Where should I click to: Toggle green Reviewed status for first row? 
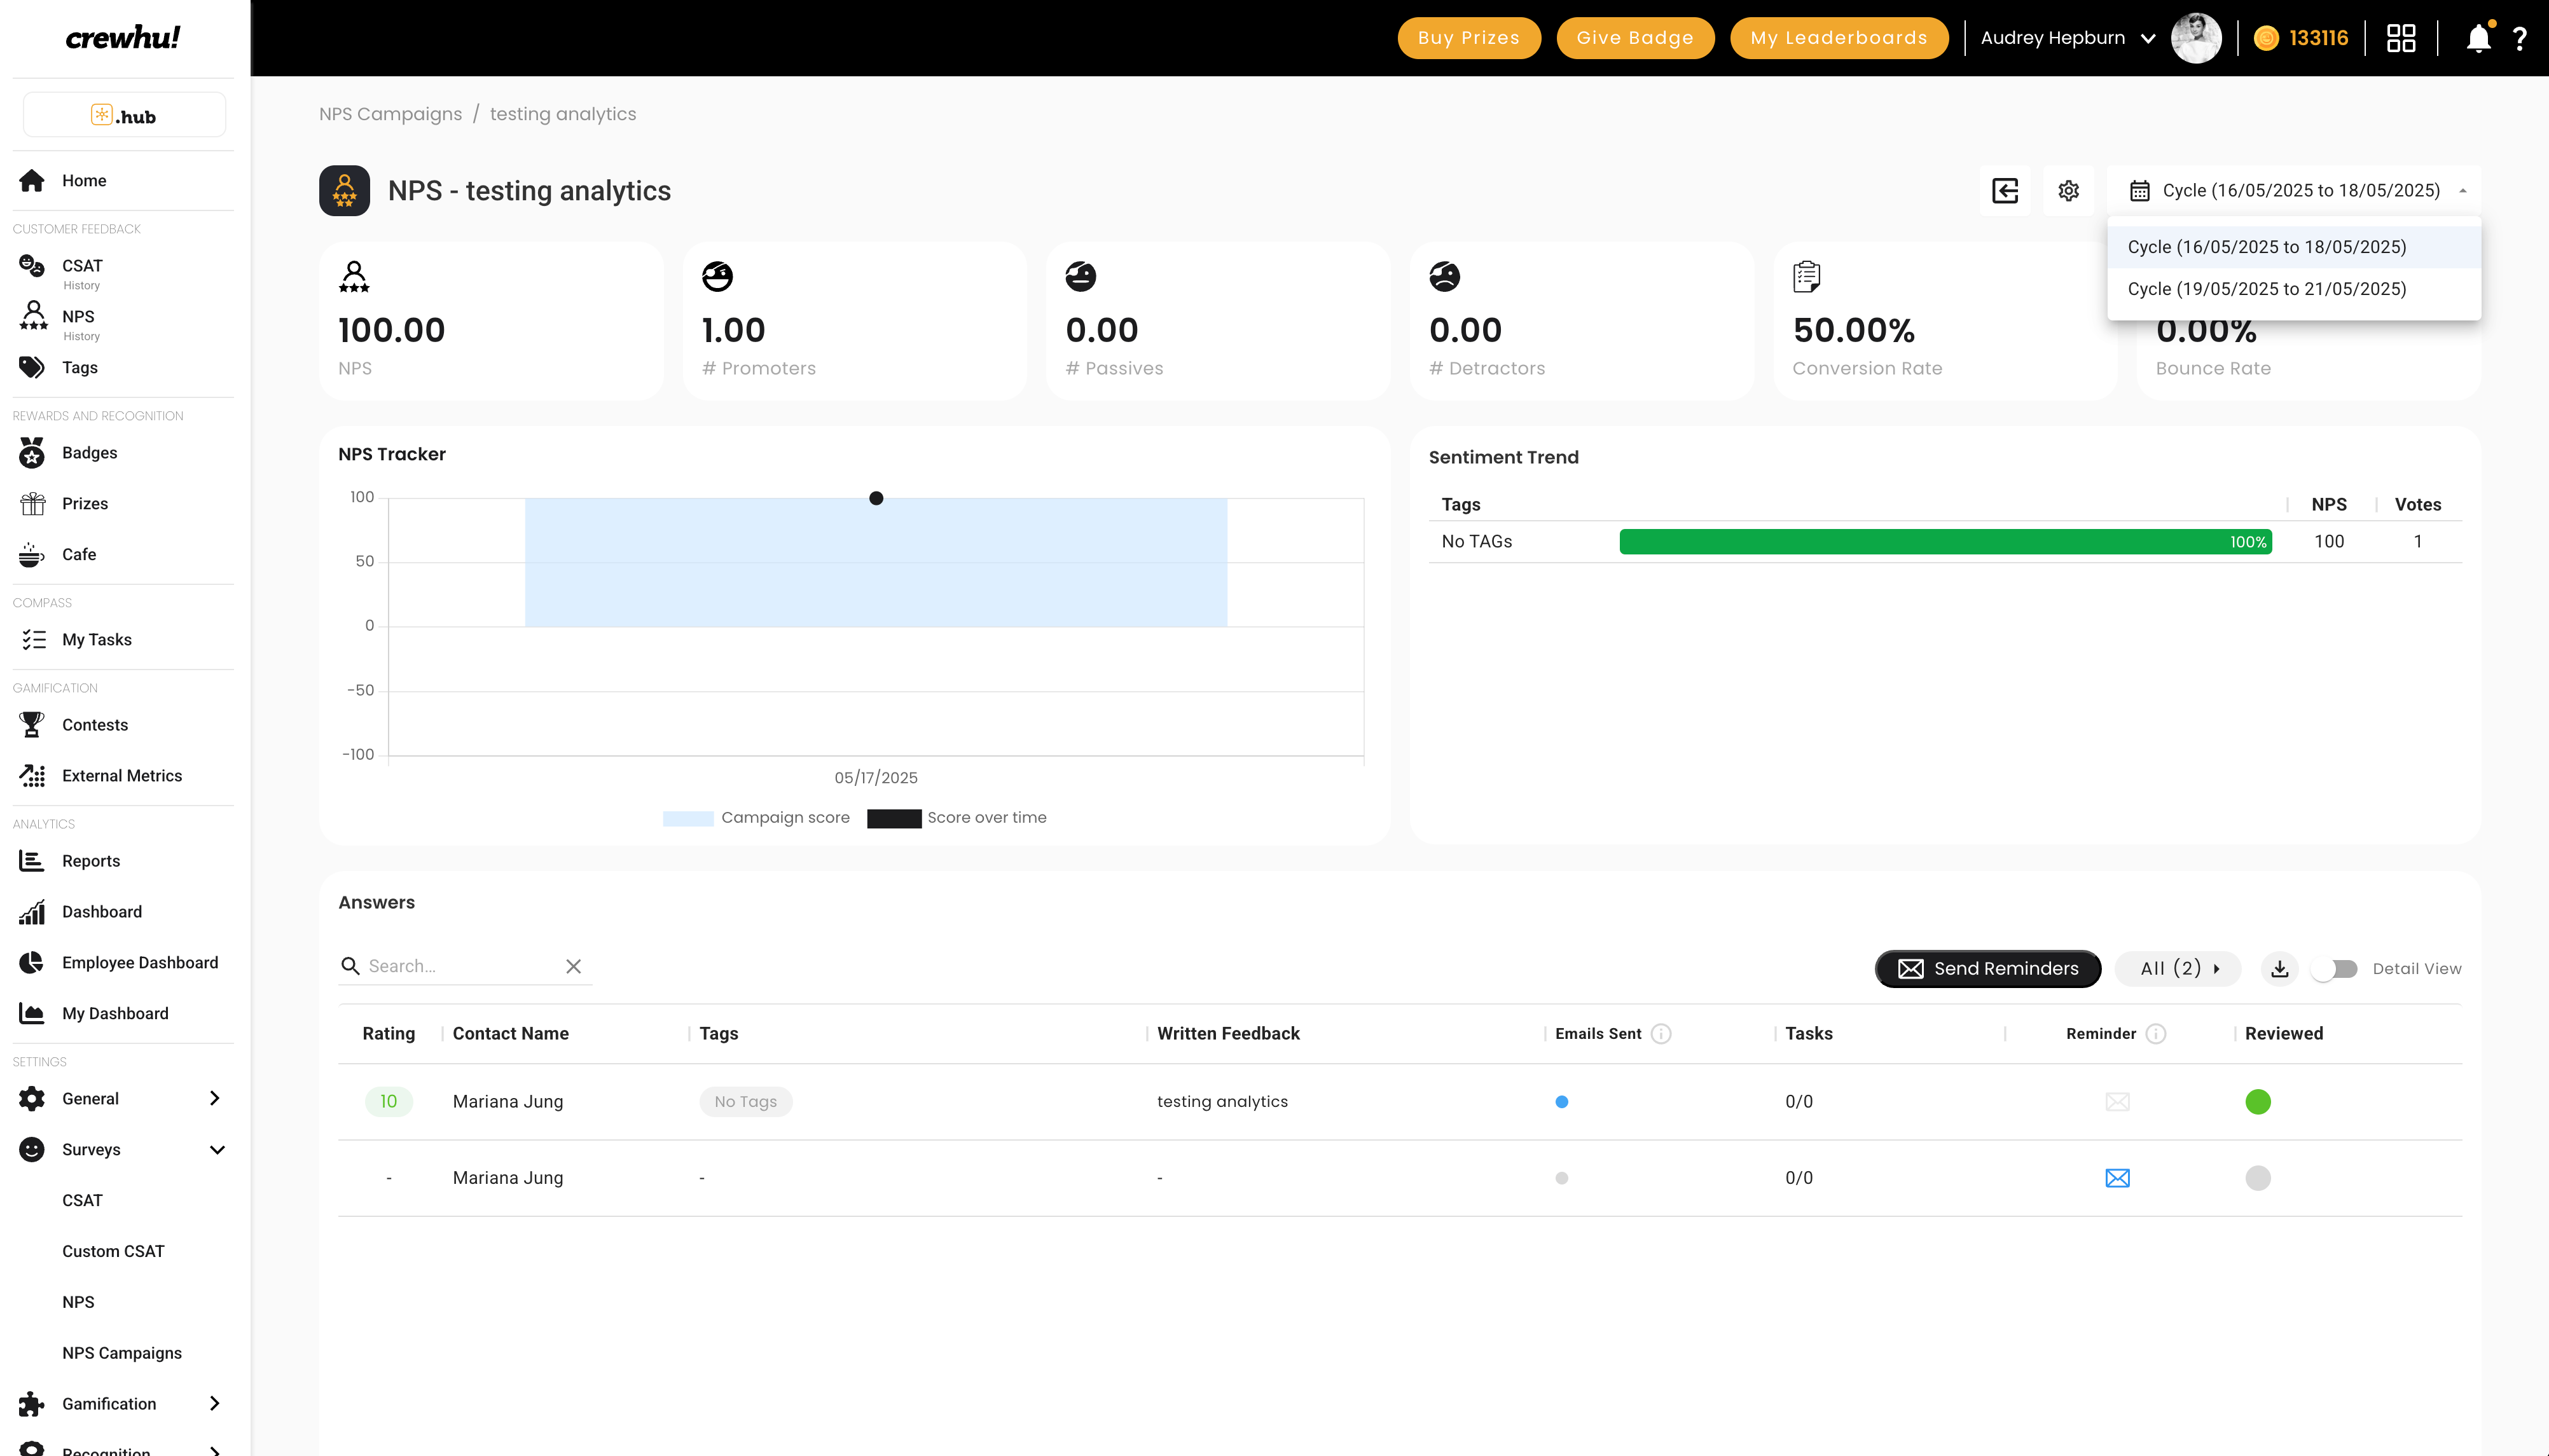(2257, 1101)
